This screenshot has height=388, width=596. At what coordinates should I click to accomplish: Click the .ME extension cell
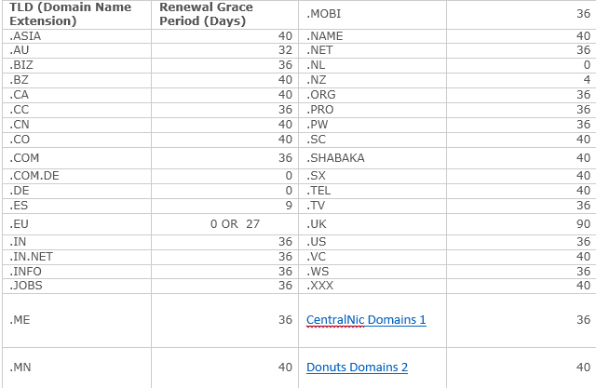76,320
